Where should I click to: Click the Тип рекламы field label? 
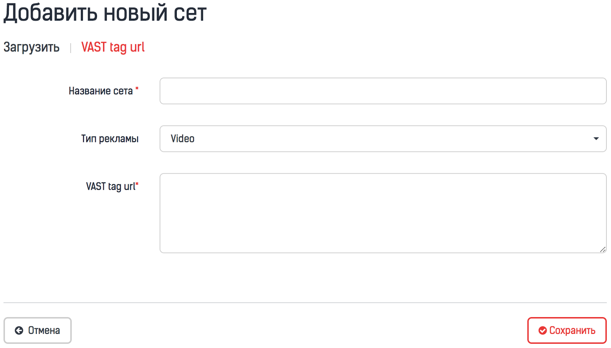click(x=110, y=139)
